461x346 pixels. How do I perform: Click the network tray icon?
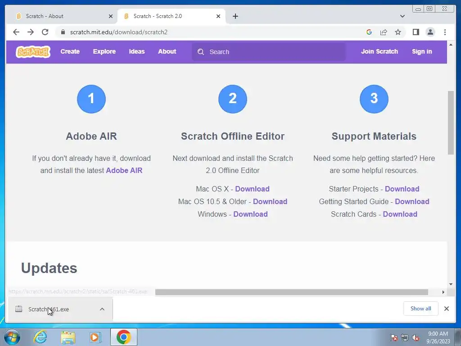(x=405, y=337)
